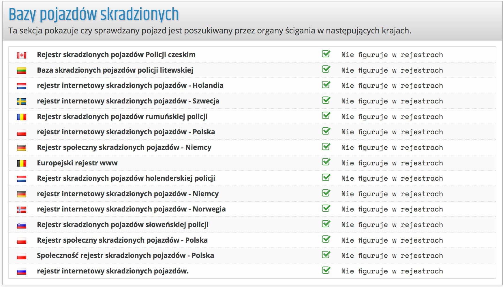Select the last entry 'rejestr internetowy skradzionych pojazdów.'
Image resolution: width=503 pixels, height=287 pixels.
(113, 271)
